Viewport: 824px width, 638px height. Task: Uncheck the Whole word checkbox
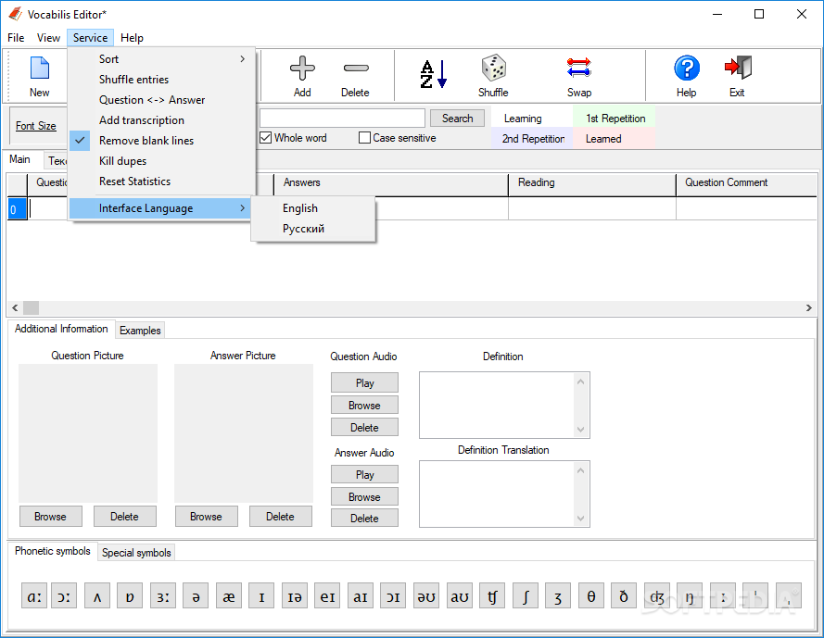tap(266, 138)
